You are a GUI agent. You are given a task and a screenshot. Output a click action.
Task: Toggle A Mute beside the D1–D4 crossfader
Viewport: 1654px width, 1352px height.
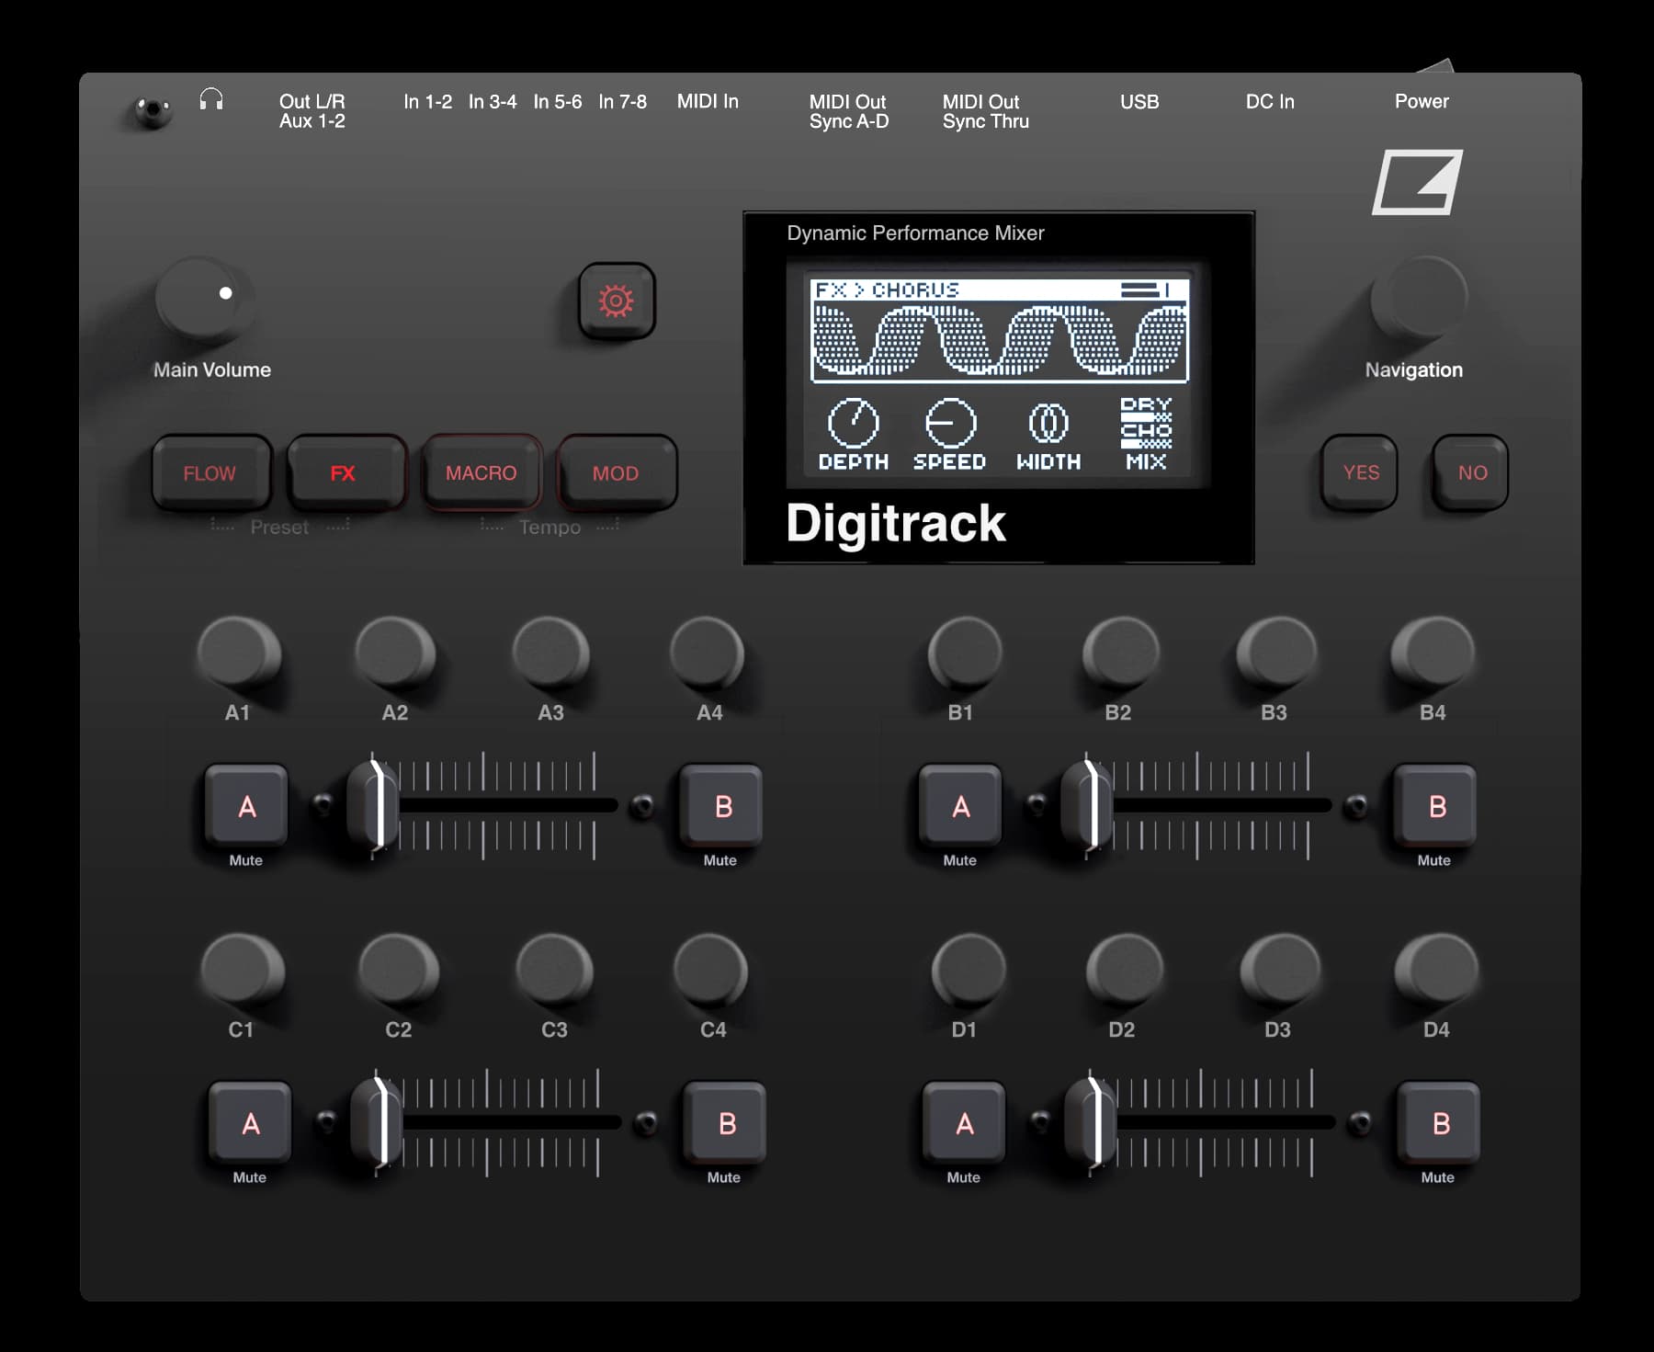[x=964, y=1122]
